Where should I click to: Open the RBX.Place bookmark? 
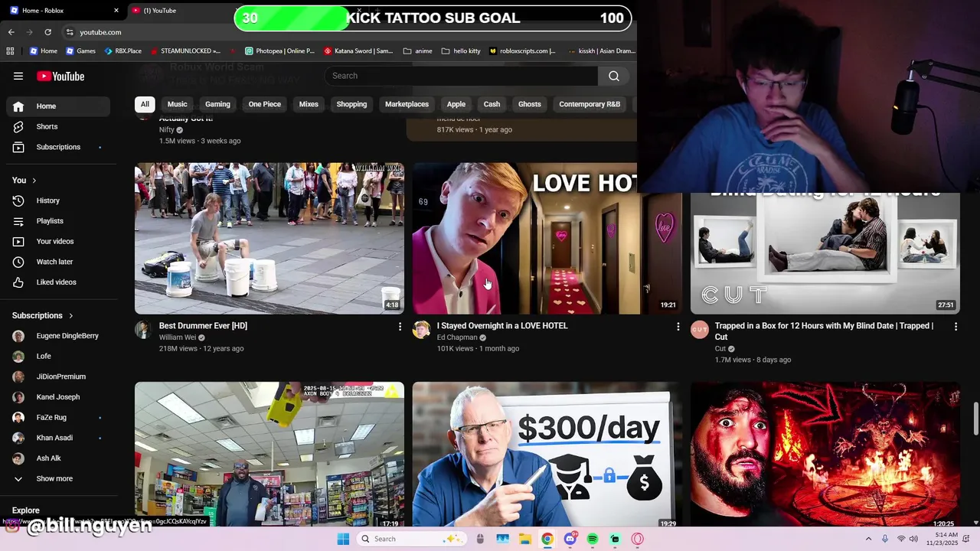coord(122,51)
